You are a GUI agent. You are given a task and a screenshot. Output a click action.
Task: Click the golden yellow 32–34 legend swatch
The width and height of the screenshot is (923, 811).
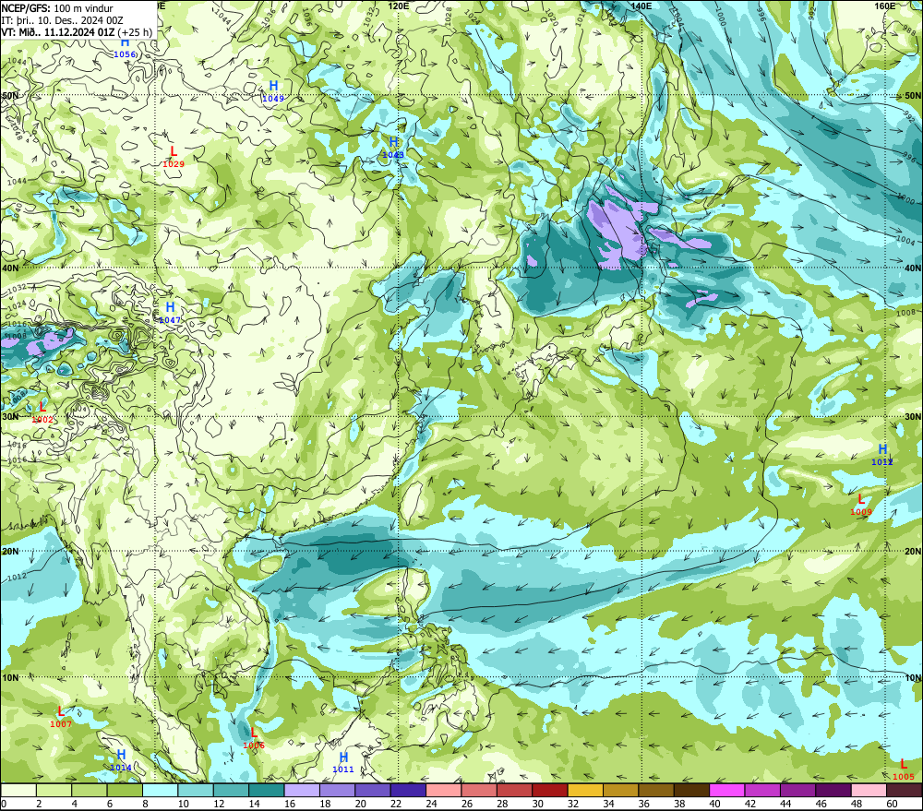pyautogui.click(x=586, y=790)
